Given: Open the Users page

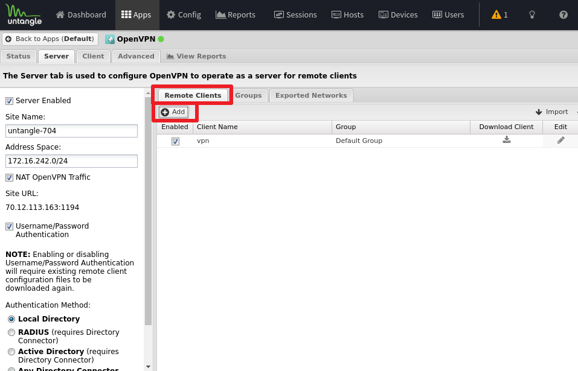Looking at the screenshot, I should coord(448,14).
